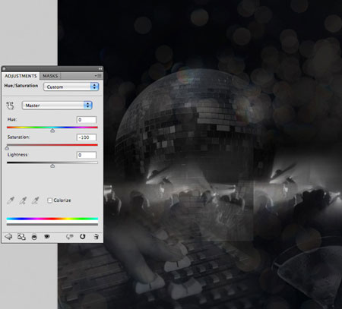Select the subtract from sample eyedropper
Viewport: 342px width, 309px height.
tap(35, 200)
